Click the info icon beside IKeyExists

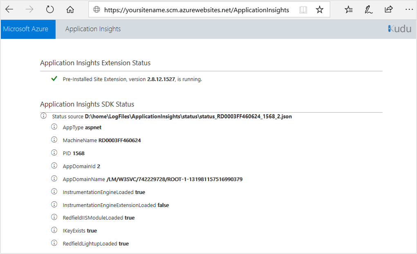coord(54,230)
